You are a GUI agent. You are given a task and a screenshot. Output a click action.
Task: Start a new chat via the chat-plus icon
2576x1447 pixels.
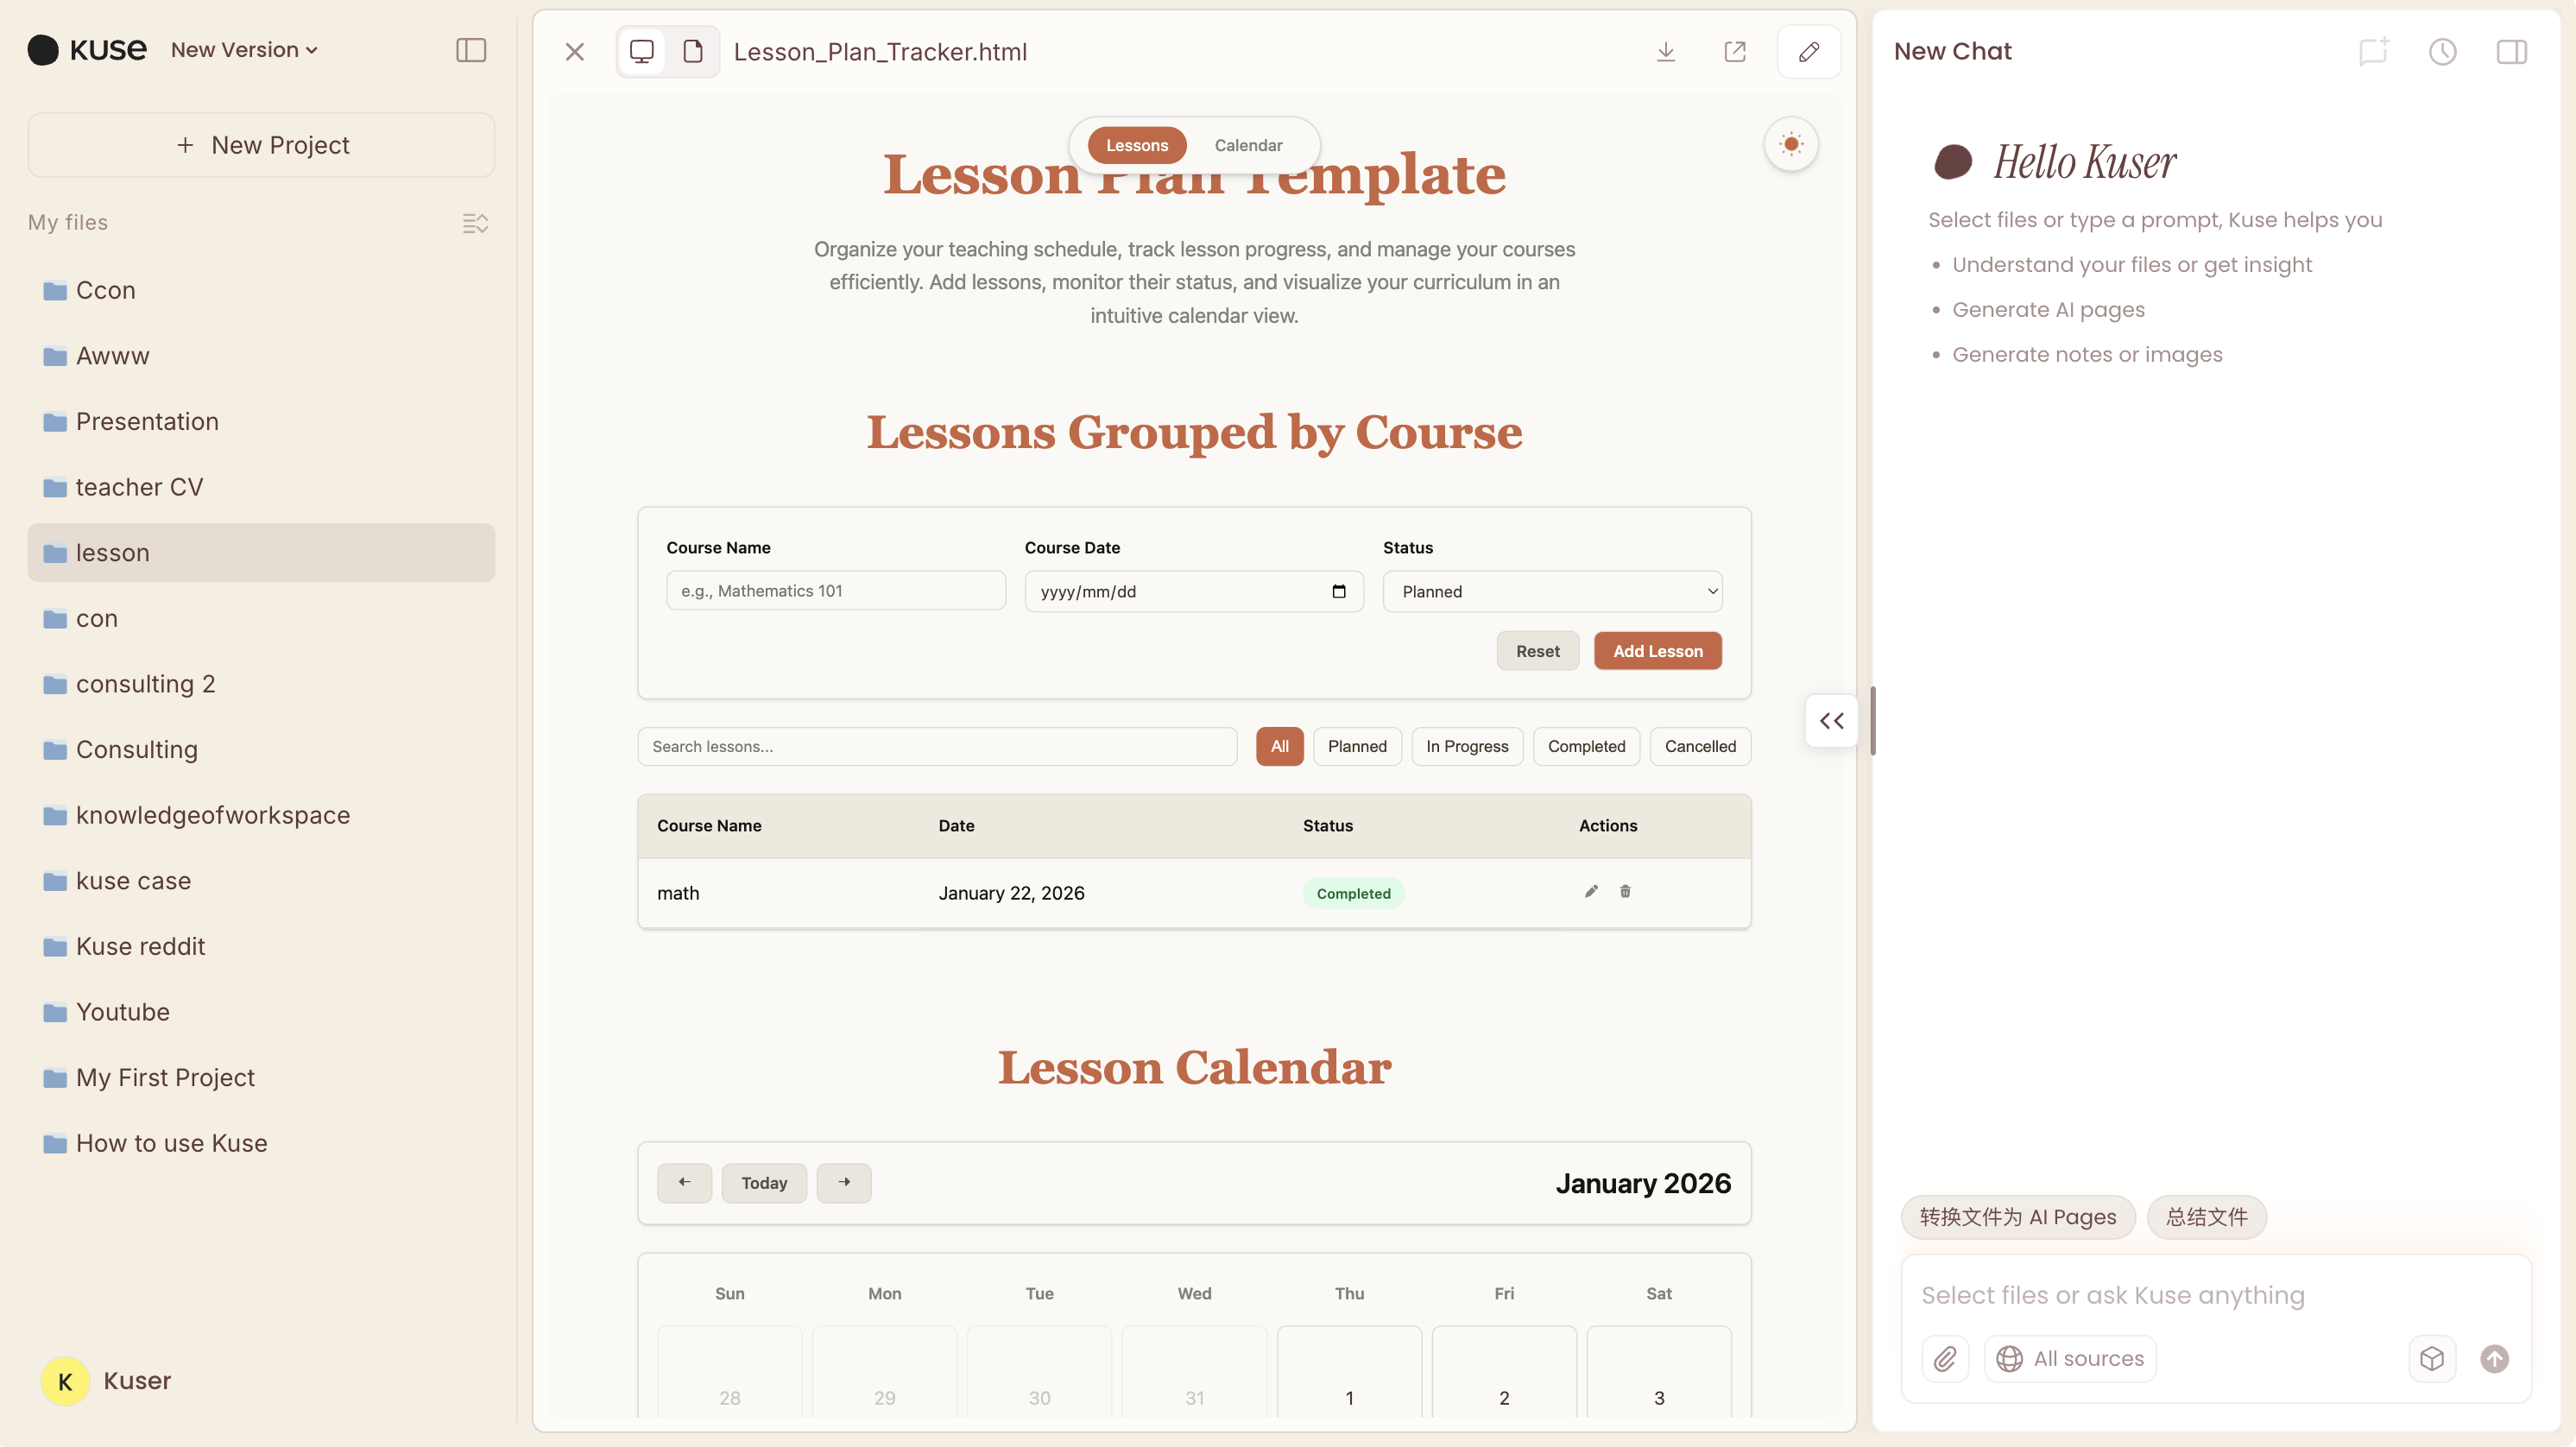point(2372,52)
